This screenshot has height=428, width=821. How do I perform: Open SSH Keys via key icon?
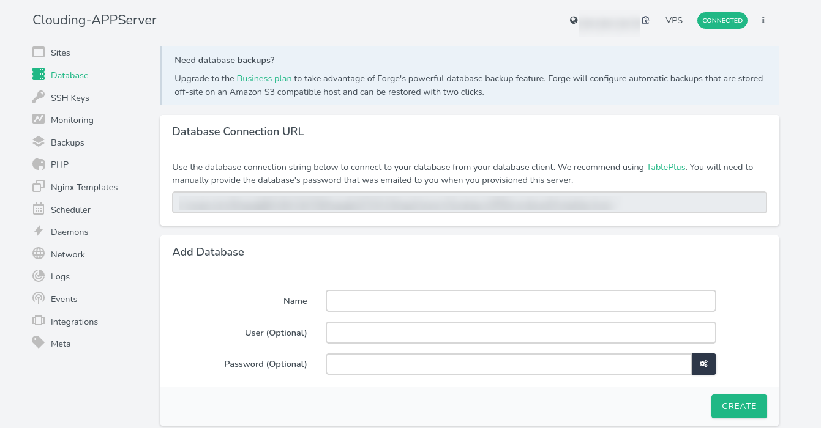[x=39, y=97]
